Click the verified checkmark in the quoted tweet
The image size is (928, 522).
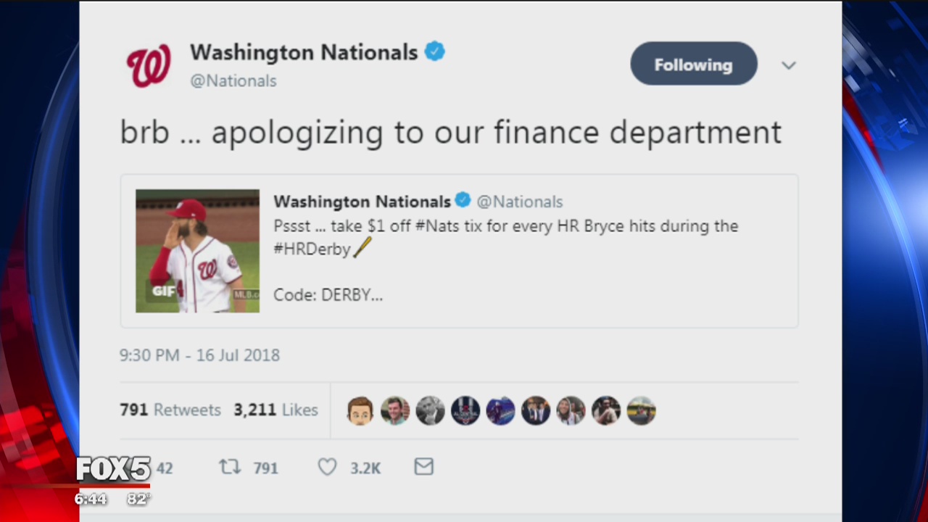pos(463,201)
